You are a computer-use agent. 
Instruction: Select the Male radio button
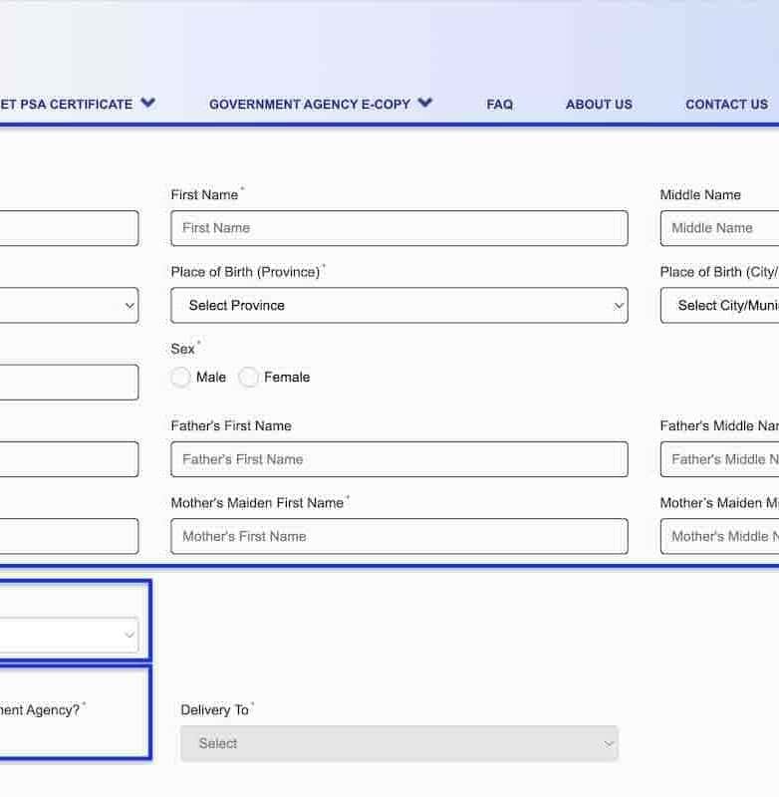click(x=181, y=378)
